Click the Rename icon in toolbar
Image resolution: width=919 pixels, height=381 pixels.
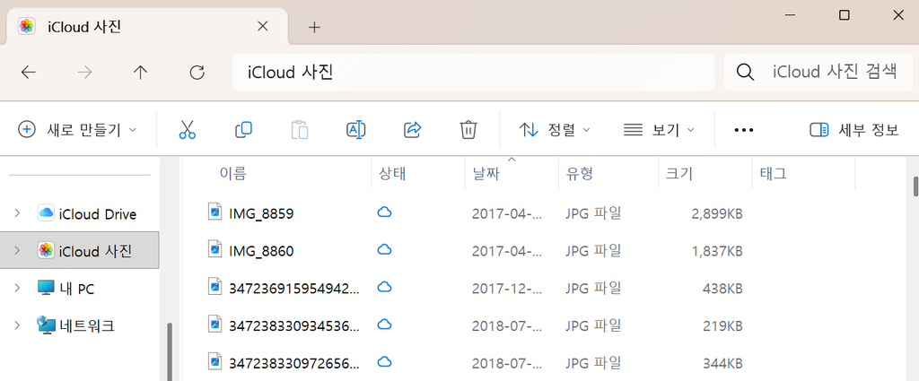coord(355,129)
